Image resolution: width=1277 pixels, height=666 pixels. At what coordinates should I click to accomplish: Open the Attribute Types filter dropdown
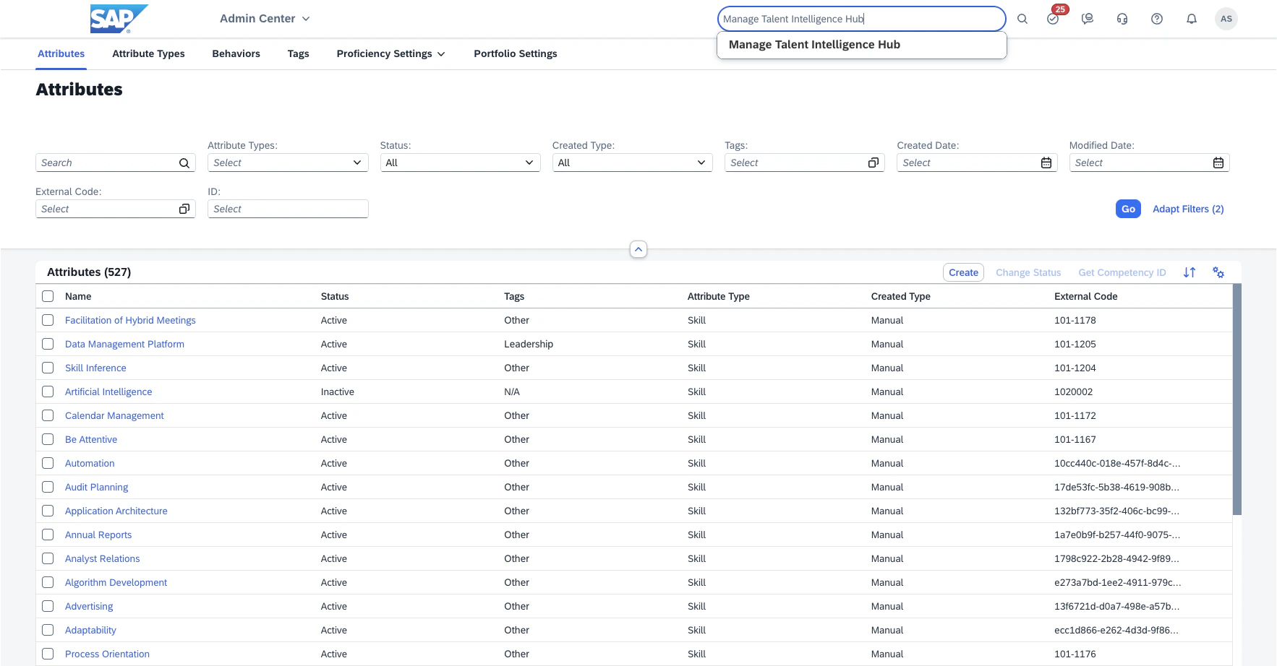[288, 163]
